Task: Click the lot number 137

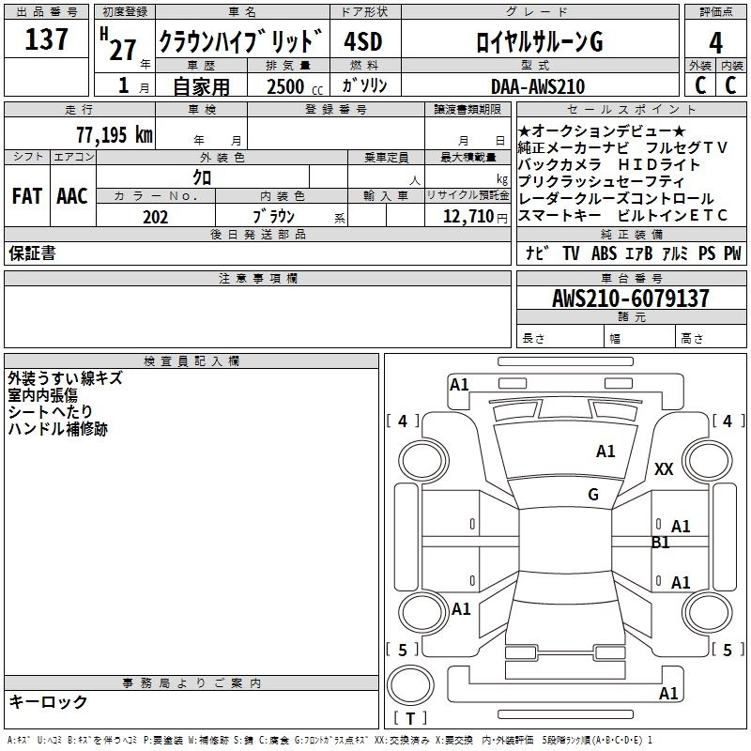Action: point(47,41)
